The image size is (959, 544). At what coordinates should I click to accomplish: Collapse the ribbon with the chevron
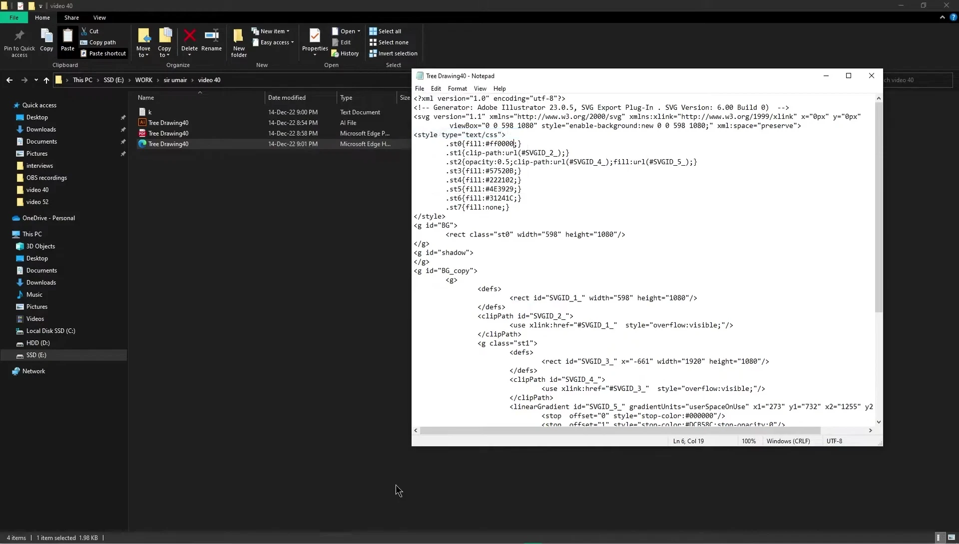click(942, 17)
